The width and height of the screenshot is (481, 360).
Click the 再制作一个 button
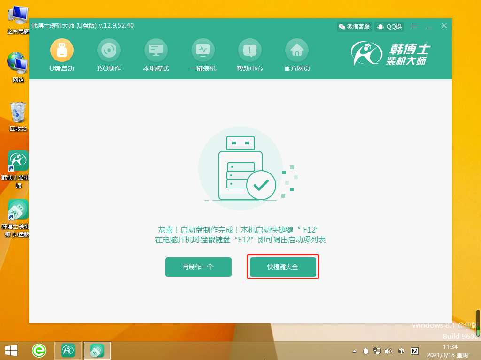(198, 267)
